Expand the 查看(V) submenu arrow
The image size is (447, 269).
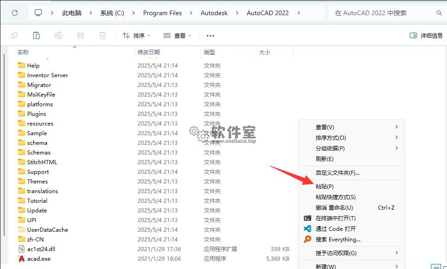click(396, 126)
